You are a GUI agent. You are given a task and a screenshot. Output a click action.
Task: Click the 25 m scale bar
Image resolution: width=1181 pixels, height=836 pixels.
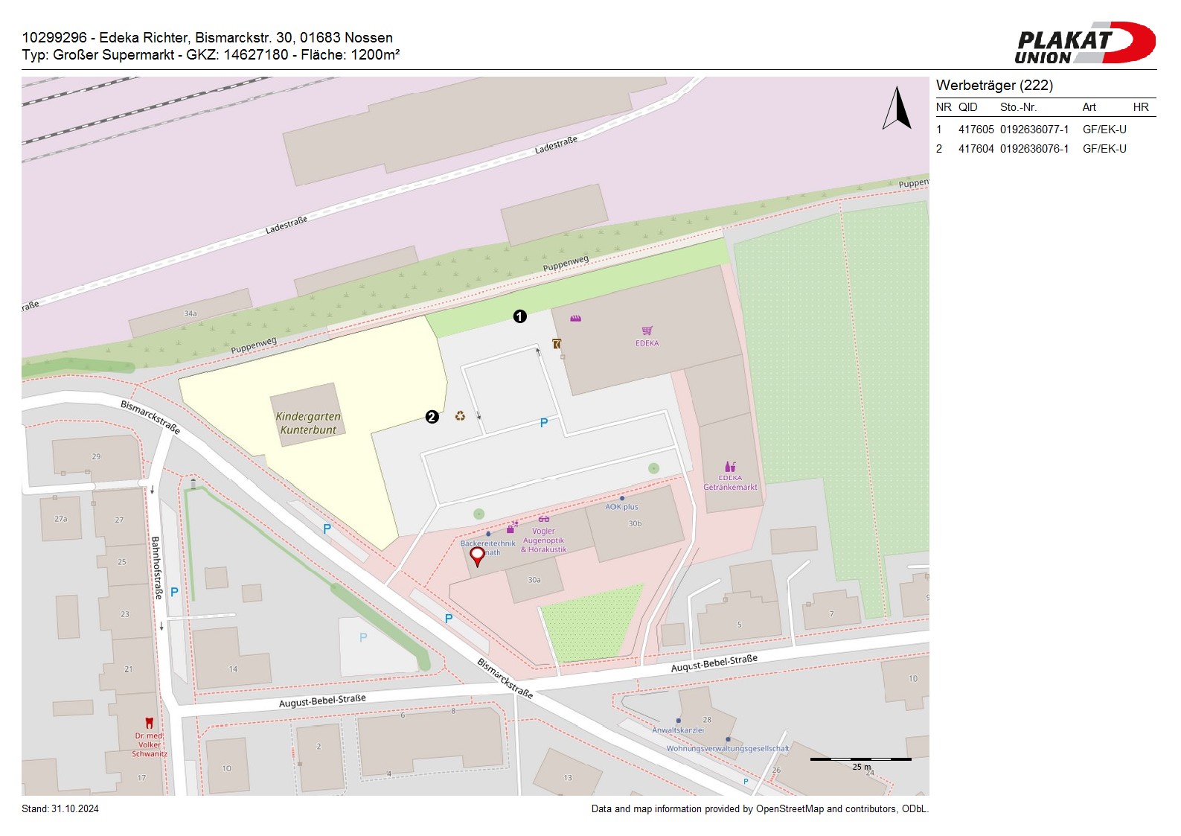[860, 760]
